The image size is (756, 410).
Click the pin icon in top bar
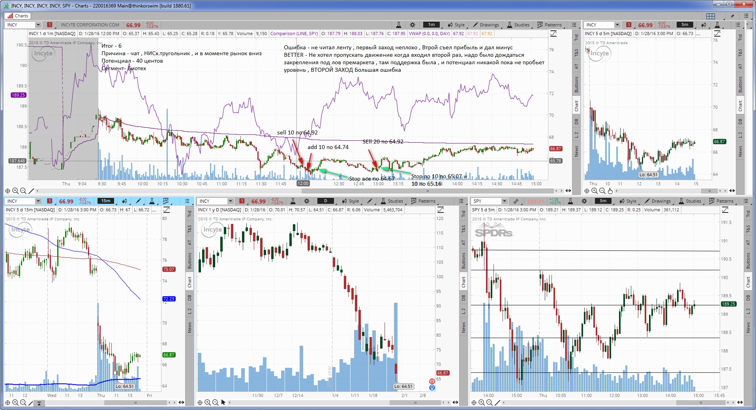tap(732, 16)
